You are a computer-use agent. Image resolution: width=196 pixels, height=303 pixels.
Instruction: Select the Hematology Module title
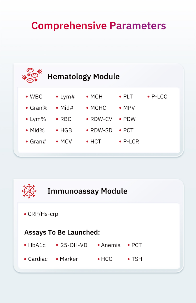click(x=83, y=77)
